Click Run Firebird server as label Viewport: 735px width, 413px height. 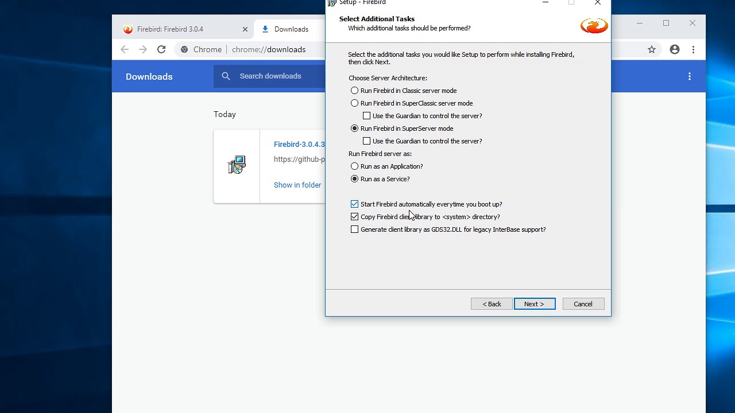(x=380, y=154)
